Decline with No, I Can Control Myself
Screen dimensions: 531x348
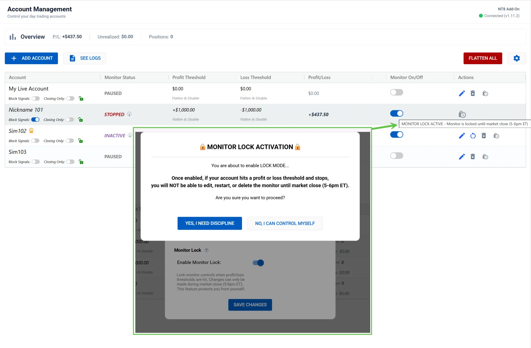285,223
